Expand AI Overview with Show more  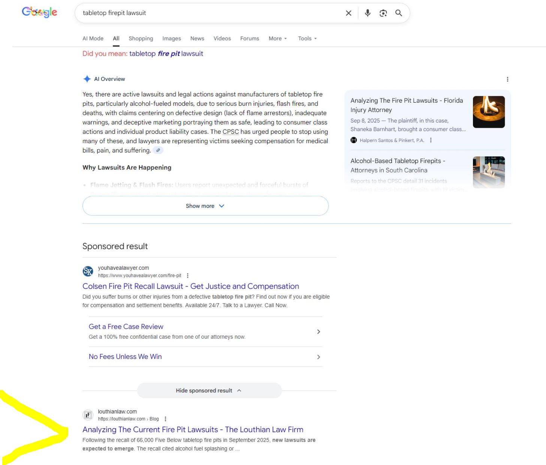pyautogui.click(x=205, y=206)
